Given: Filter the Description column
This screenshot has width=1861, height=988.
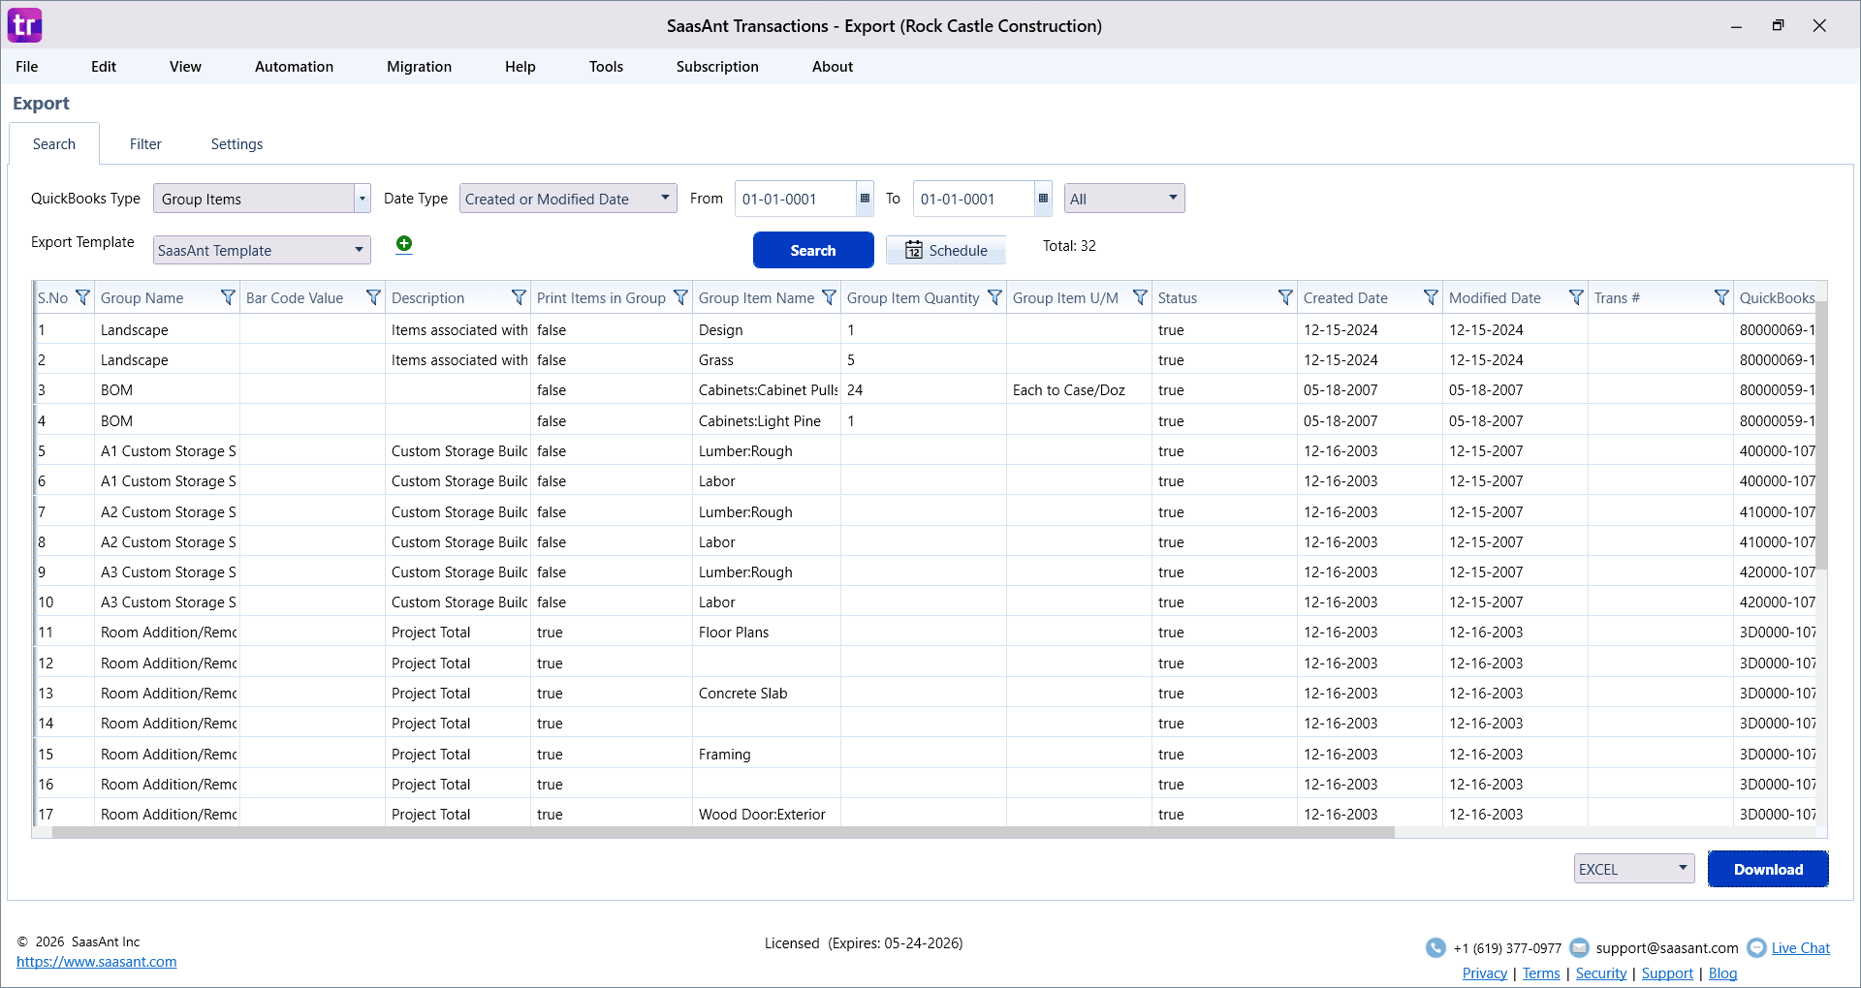Looking at the screenshot, I should point(519,297).
